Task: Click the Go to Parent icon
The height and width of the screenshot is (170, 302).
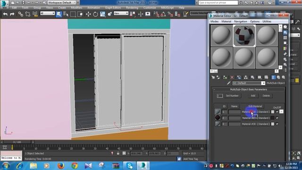Action: coord(278,77)
